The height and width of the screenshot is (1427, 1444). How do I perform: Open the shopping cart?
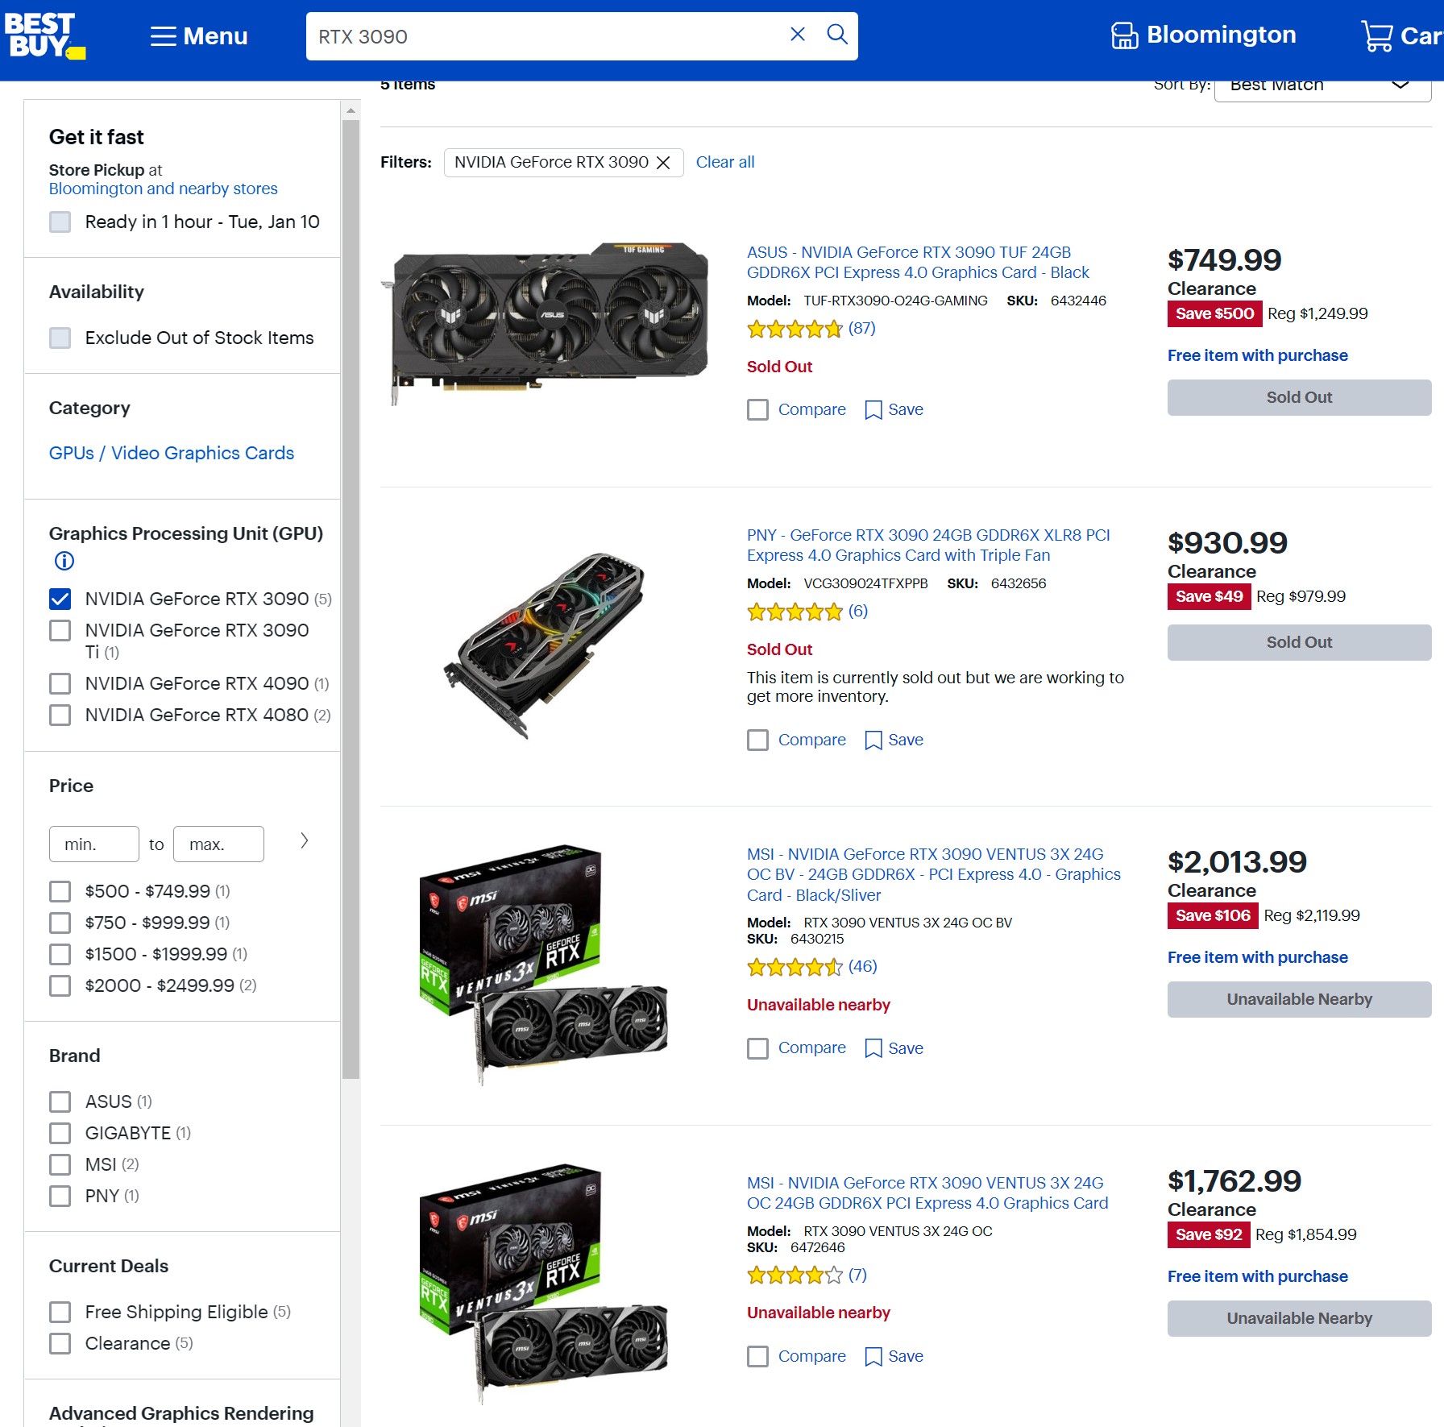coord(1401,36)
